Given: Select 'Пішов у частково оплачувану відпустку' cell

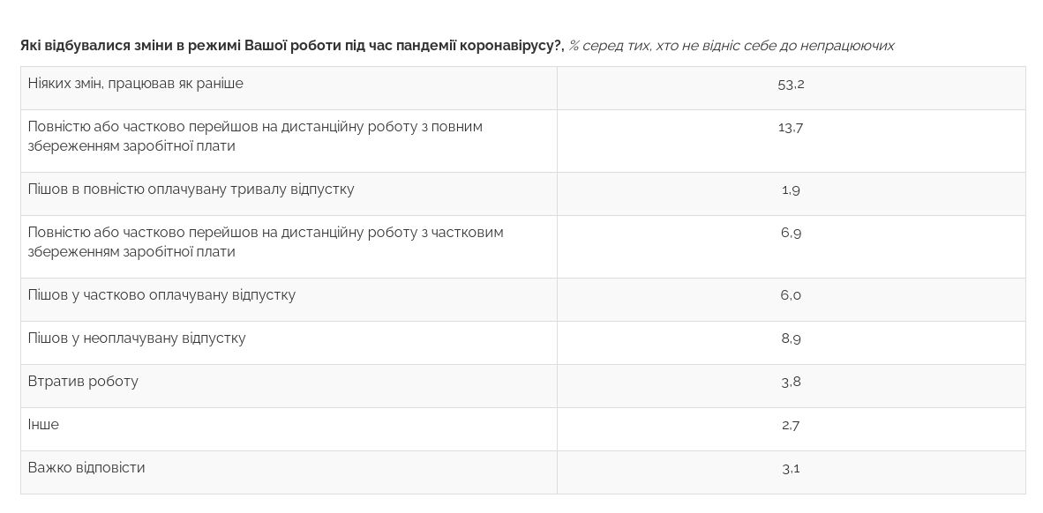Looking at the screenshot, I should [162, 295].
